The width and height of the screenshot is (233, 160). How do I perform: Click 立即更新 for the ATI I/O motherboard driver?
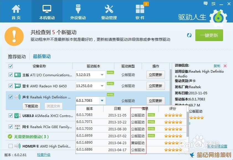(156, 75)
